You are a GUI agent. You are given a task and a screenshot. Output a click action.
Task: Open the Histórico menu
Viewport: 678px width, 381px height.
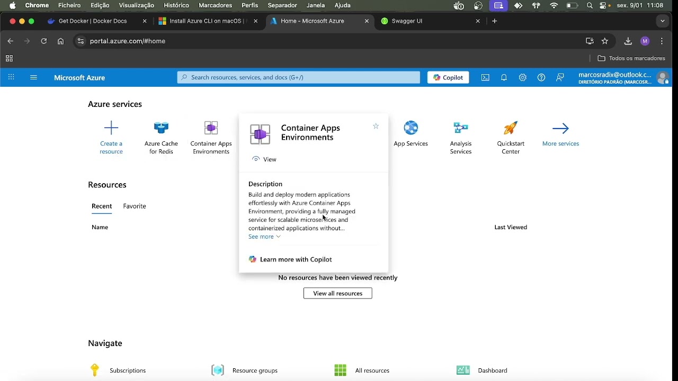[x=176, y=5]
